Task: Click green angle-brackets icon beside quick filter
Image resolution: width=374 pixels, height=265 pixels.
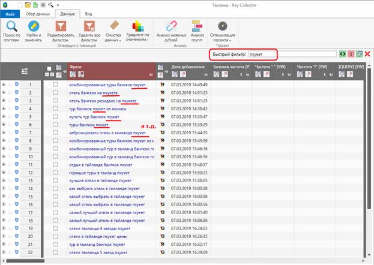Action: point(343,54)
